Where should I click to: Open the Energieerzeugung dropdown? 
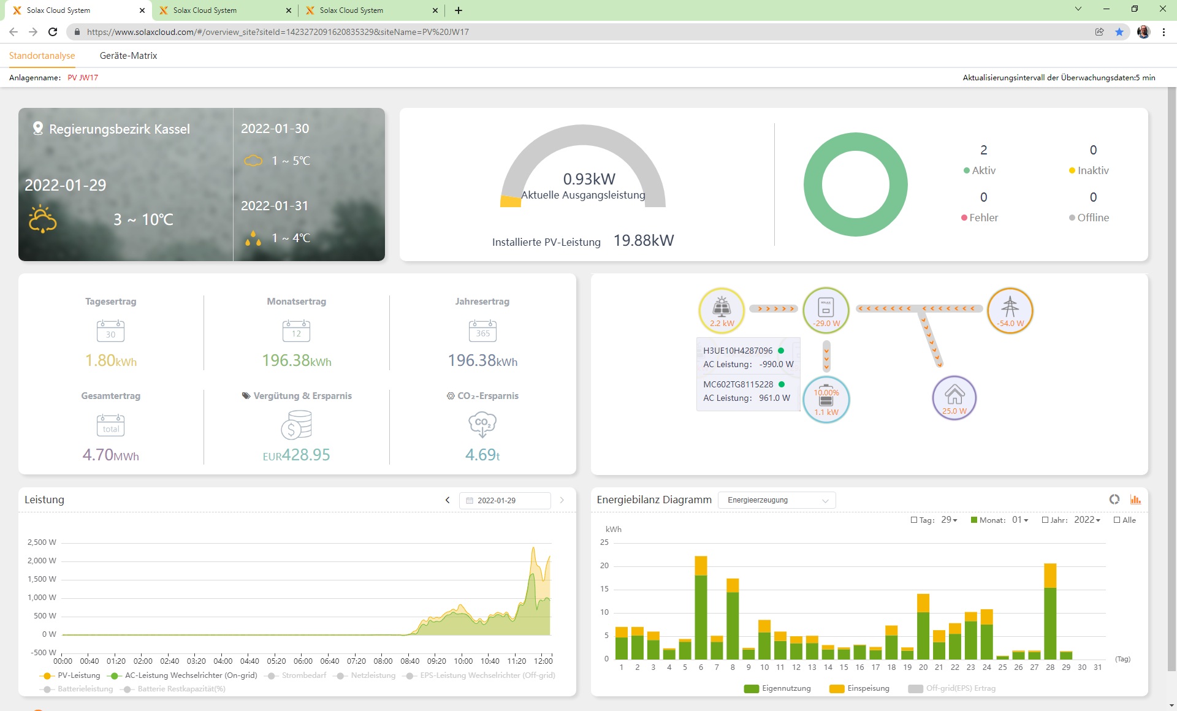(x=776, y=500)
